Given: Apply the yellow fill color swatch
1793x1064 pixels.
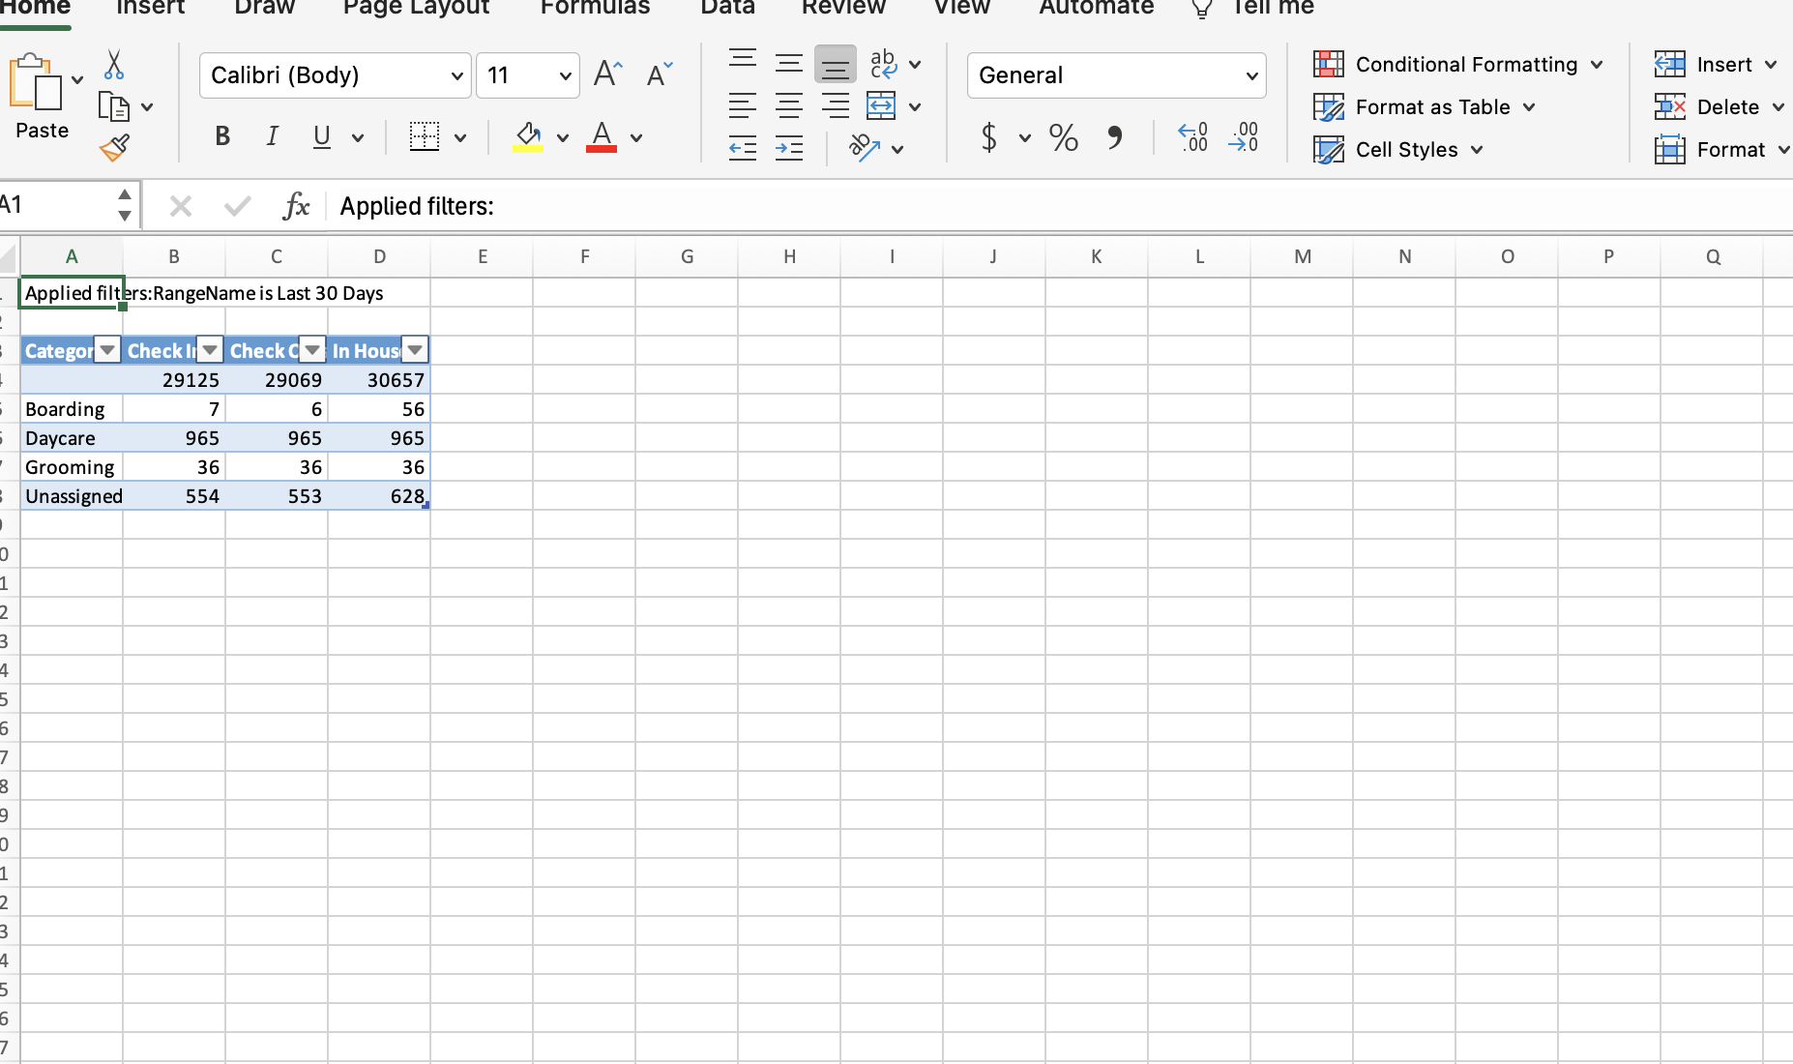Looking at the screenshot, I should 527,137.
